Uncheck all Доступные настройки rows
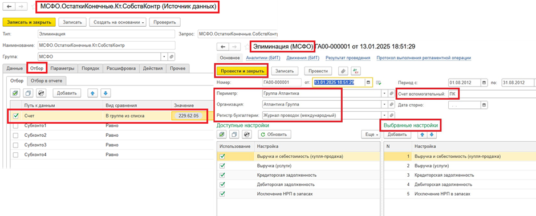This screenshot has height=216, width=536. 234,135
